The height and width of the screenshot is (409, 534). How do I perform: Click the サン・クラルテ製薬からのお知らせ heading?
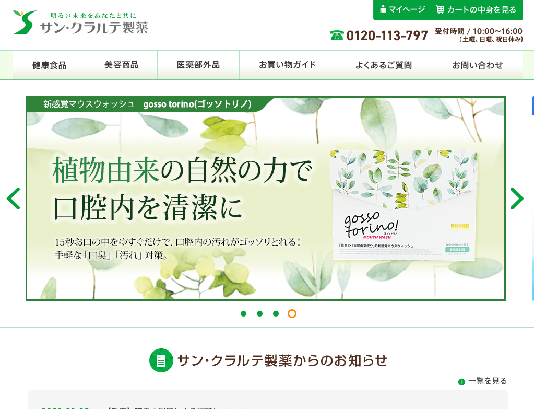[282, 360]
